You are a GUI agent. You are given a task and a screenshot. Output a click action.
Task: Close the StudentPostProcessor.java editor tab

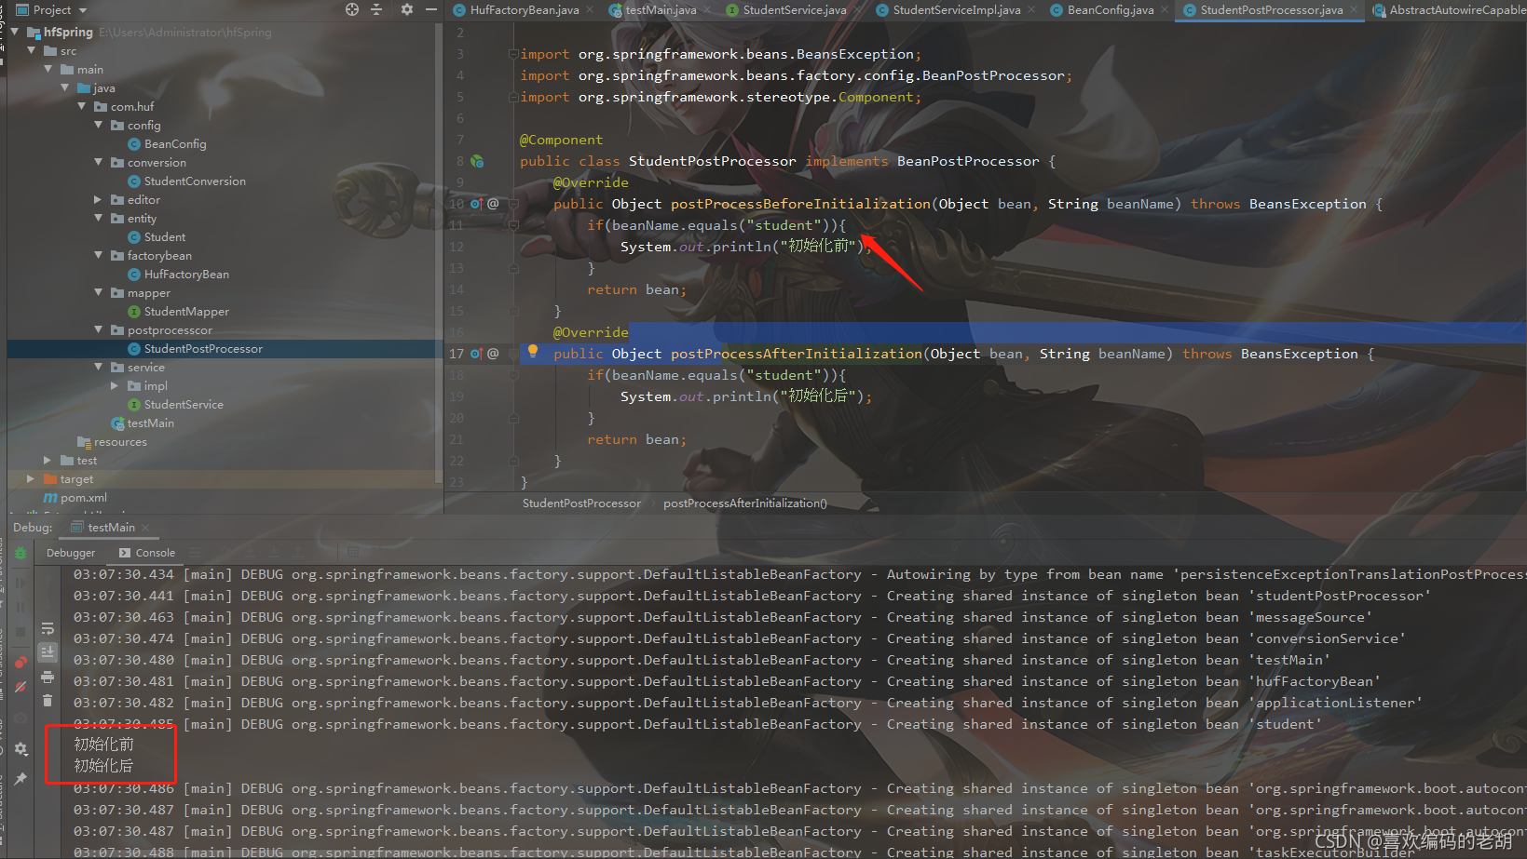point(1353,9)
